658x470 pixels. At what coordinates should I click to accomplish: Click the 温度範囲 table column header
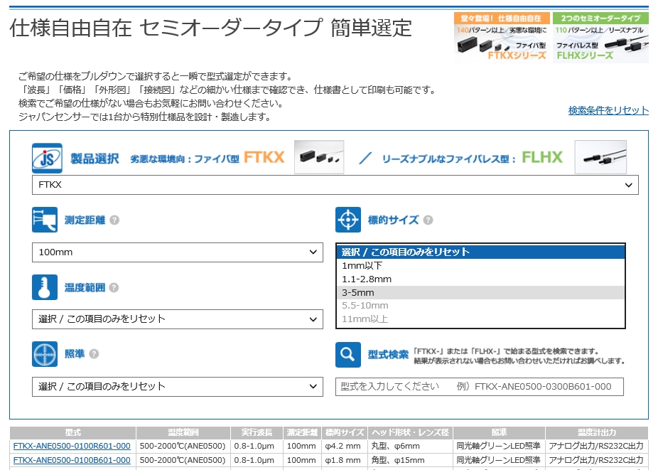click(x=183, y=432)
